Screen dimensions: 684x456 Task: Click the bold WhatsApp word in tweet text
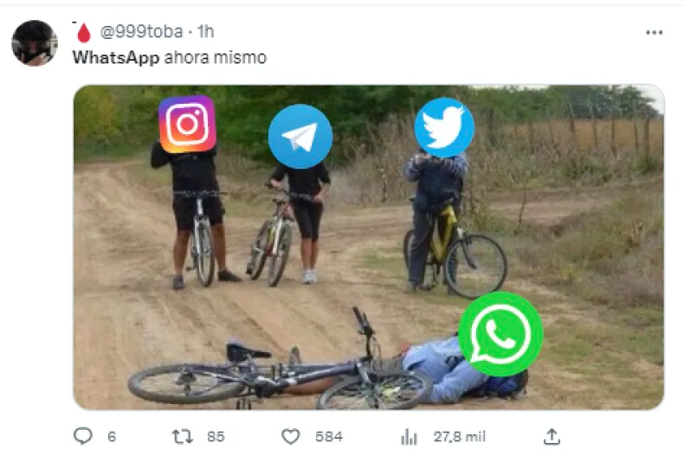(115, 57)
